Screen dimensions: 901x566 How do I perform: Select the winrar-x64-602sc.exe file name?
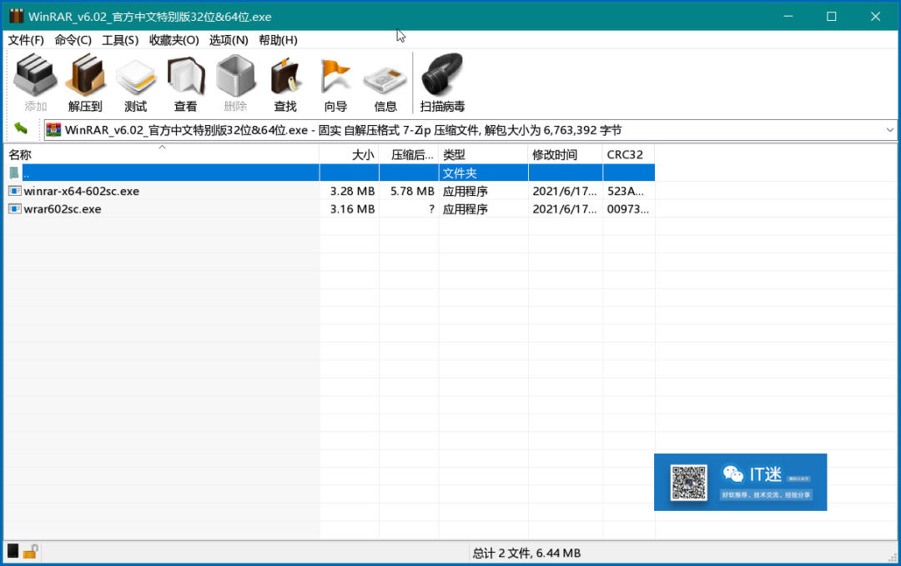pos(81,191)
